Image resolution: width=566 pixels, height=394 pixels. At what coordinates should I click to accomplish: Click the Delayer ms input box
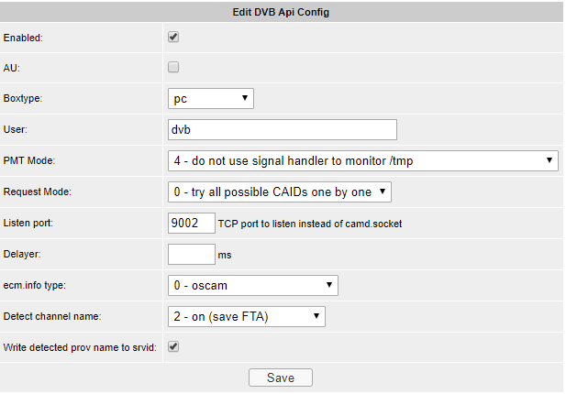(x=191, y=254)
